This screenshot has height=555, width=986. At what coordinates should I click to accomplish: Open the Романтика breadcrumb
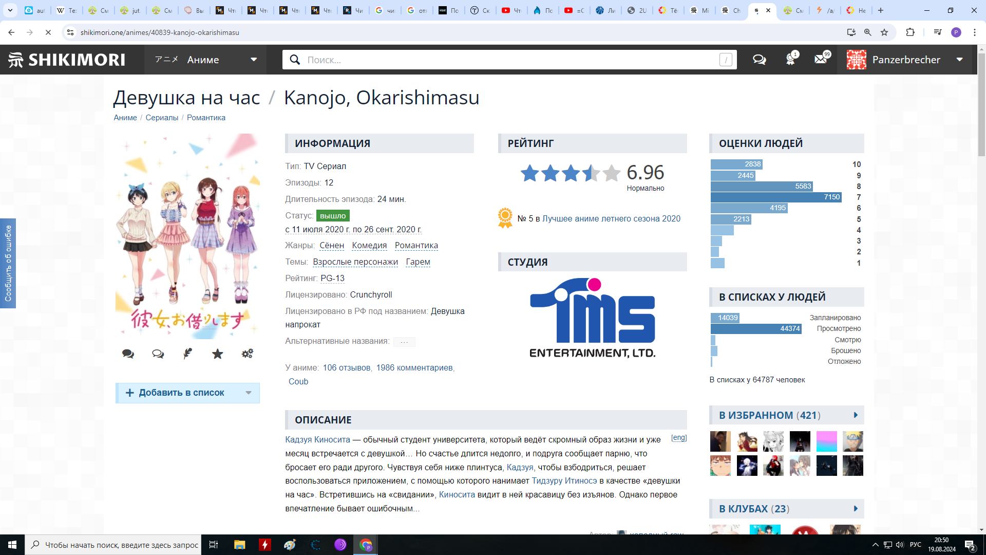[206, 118]
